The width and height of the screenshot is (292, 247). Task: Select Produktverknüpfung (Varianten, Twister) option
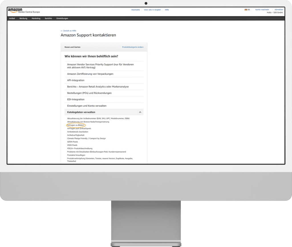[100, 160]
